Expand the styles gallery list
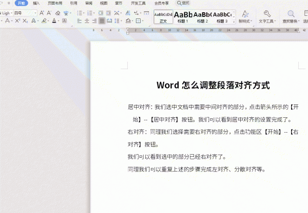This screenshot has height=213, width=308. coord(234,22)
